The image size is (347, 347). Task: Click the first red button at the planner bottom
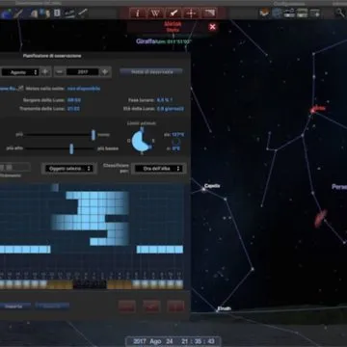(x=126, y=307)
